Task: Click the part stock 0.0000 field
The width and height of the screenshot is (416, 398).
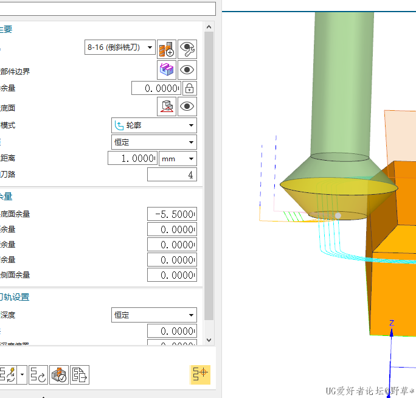Action: [x=156, y=88]
